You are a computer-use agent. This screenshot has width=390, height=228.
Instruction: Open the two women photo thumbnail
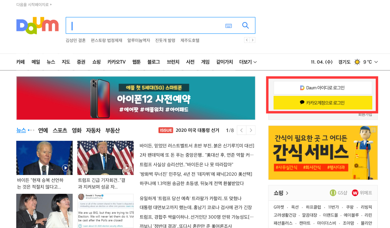pyautogui.click(x=44, y=211)
